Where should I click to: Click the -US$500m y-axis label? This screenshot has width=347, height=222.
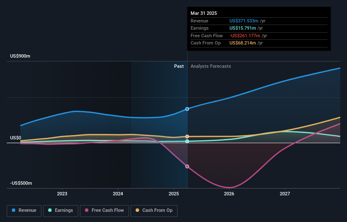[x=21, y=183]
